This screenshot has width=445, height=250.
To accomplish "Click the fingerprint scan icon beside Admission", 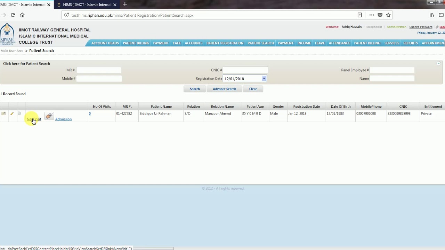I will point(49,116).
